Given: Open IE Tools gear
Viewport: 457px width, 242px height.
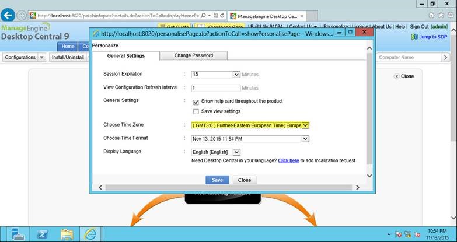Looking at the screenshot, I should click(451, 15).
